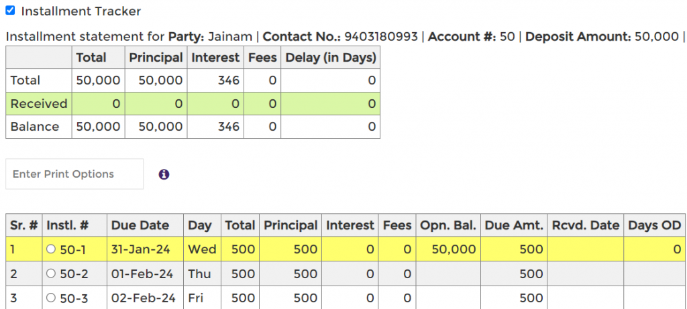Click the Opn. Bal. column header

[448, 225]
